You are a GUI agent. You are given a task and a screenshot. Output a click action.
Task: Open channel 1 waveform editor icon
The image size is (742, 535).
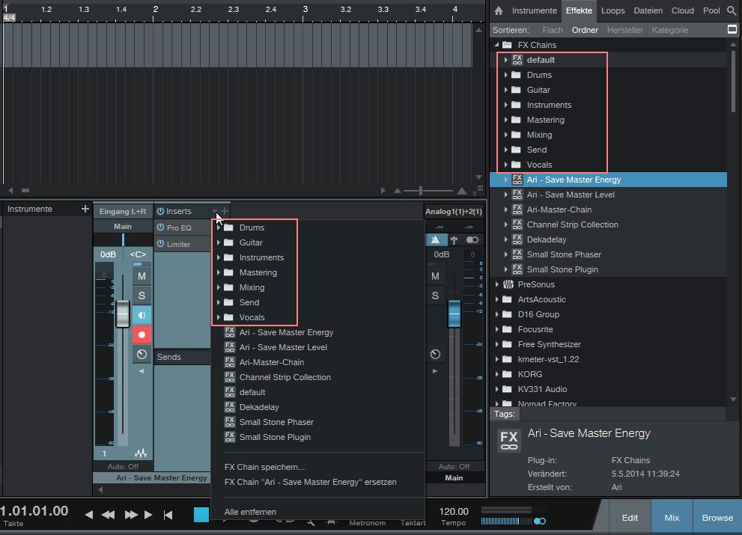click(x=141, y=453)
